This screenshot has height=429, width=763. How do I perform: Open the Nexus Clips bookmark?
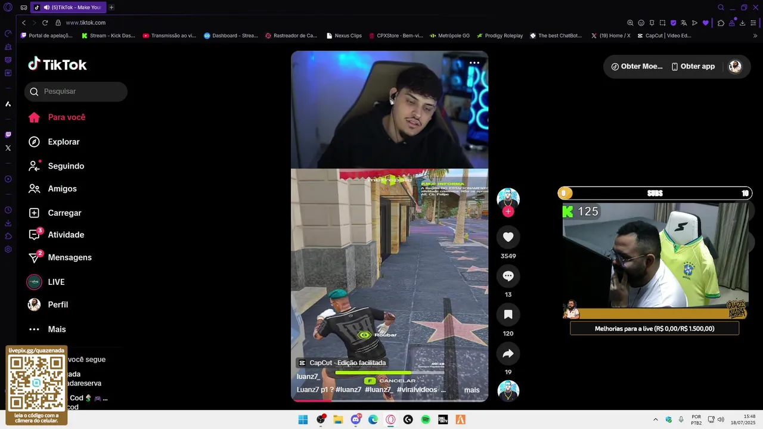pos(344,36)
